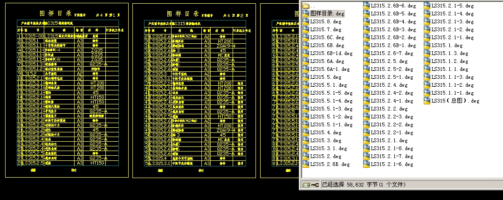Click the LS315.2.5.dwg file icon

coord(366,61)
